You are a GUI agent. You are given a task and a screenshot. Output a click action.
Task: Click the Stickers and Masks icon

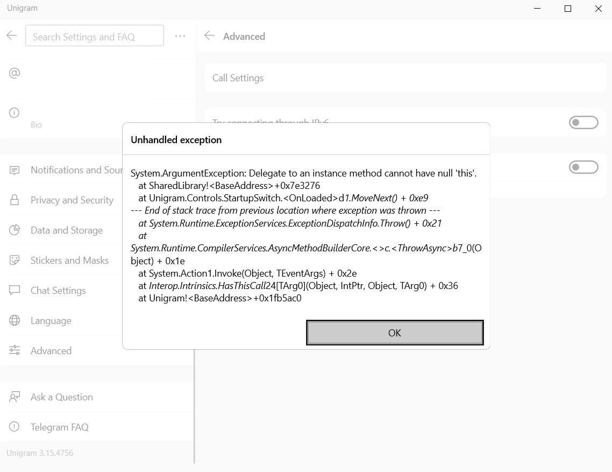(15, 260)
